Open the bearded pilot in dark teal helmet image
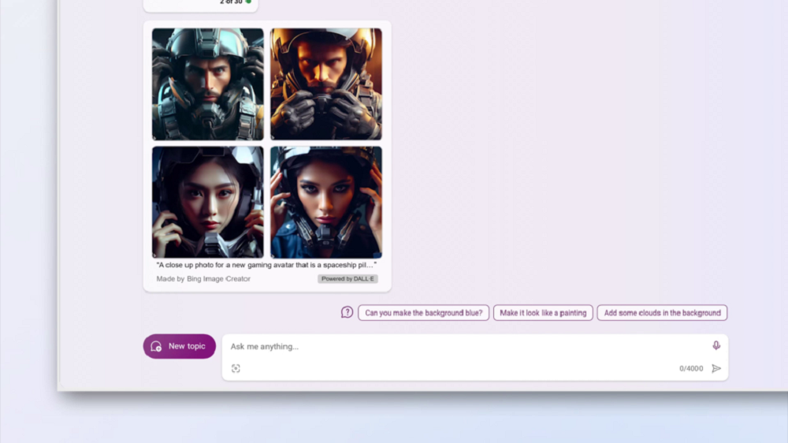Viewport: 788px width, 443px height. click(207, 84)
